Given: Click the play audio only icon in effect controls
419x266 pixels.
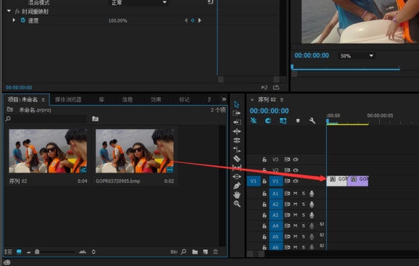Looking at the screenshot, I should pyautogui.click(x=265, y=87).
